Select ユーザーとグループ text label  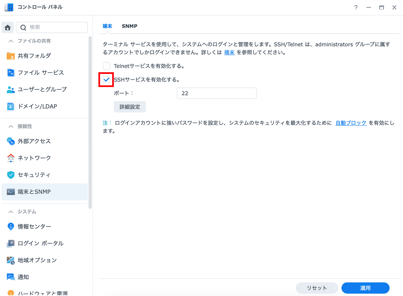[x=42, y=89]
